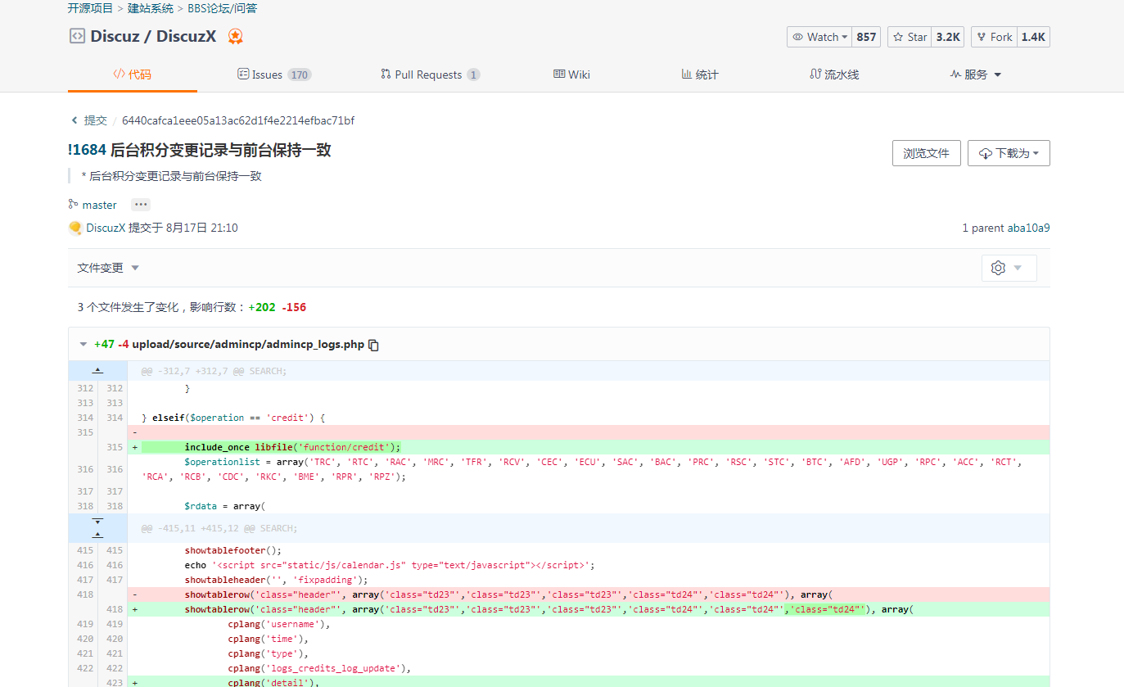Star the DiscuzX repository

coord(910,37)
